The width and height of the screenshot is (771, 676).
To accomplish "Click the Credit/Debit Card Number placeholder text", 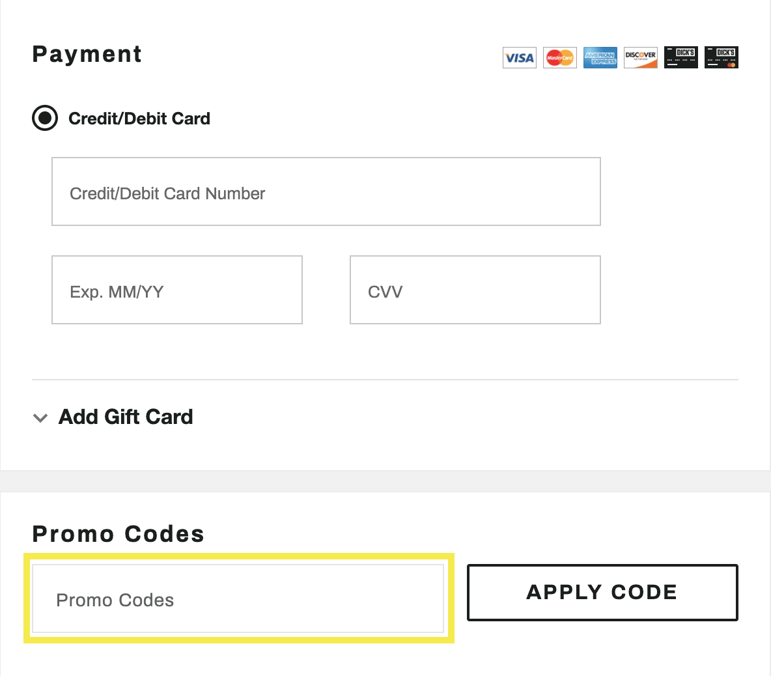I will [167, 193].
